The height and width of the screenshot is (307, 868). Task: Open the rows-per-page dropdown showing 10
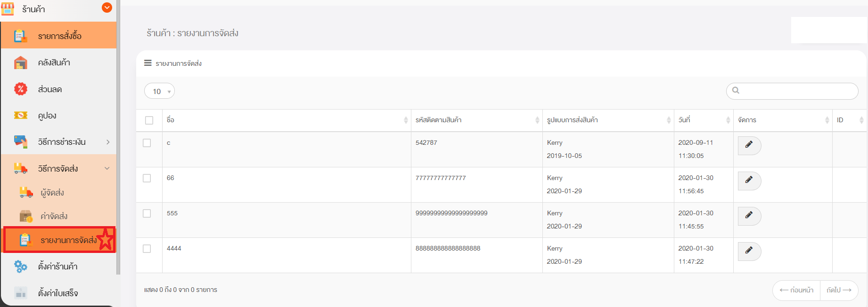point(159,91)
